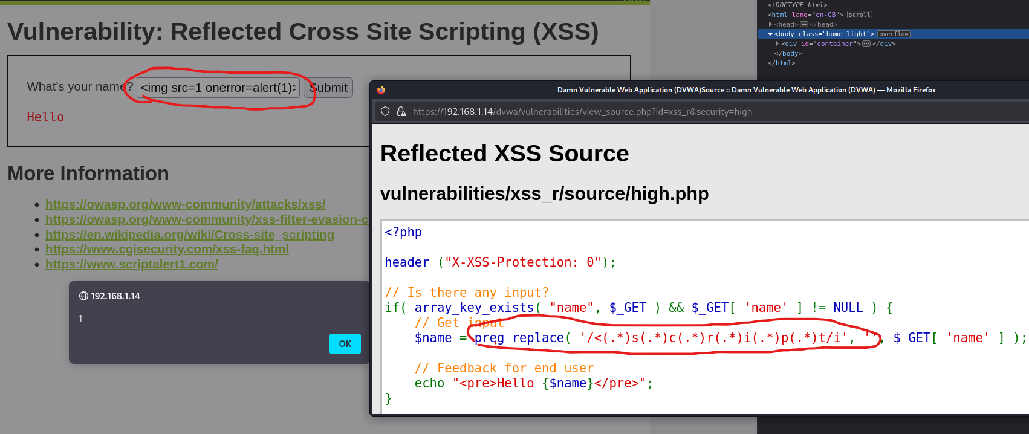Click the red Hello output text
Image resolution: width=1029 pixels, height=434 pixels.
click(45, 117)
